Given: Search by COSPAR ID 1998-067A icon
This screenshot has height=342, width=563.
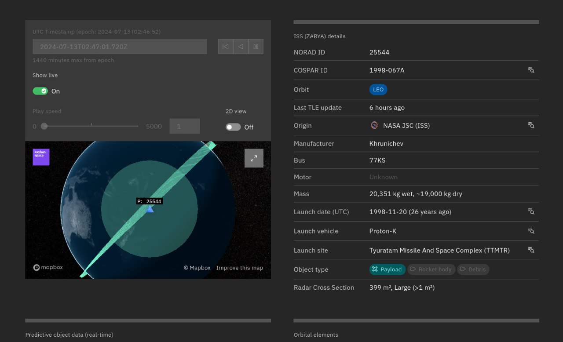Looking at the screenshot, I should pos(531,70).
